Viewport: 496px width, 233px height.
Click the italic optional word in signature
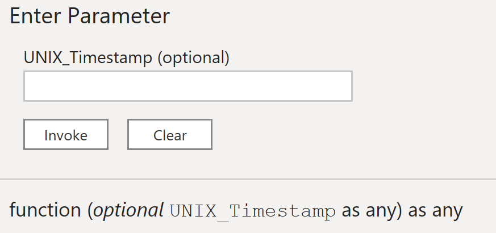[x=128, y=210]
